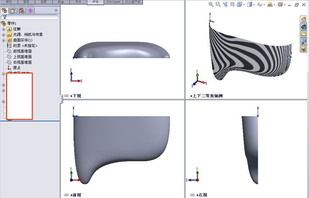
Task: Select the 注解 folder item
Action: tap(17, 29)
